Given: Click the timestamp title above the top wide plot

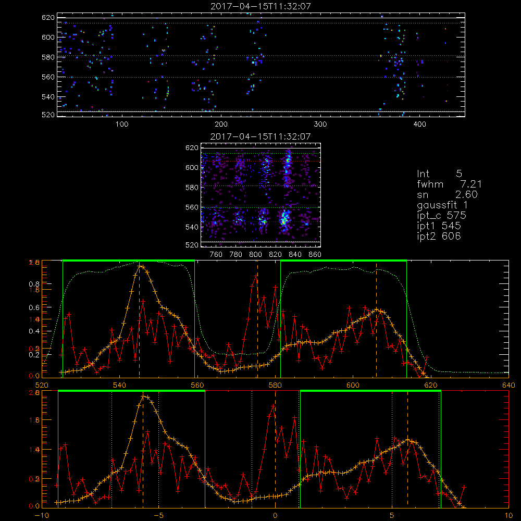Looking at the screenshot, I should pos(260,6).
